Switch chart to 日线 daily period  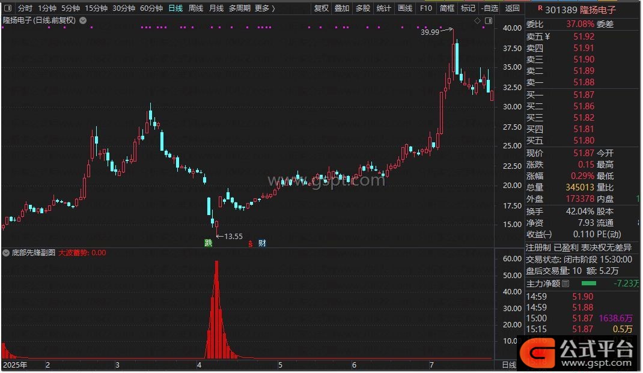click(x=175, y=8)
